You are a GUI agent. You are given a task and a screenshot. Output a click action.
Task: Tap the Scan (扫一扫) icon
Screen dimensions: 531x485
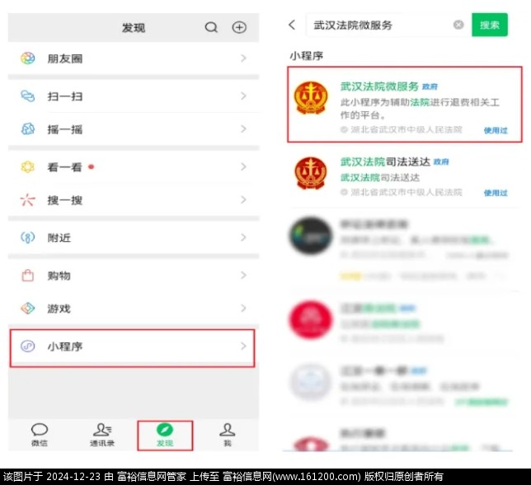tap(28, 96)
